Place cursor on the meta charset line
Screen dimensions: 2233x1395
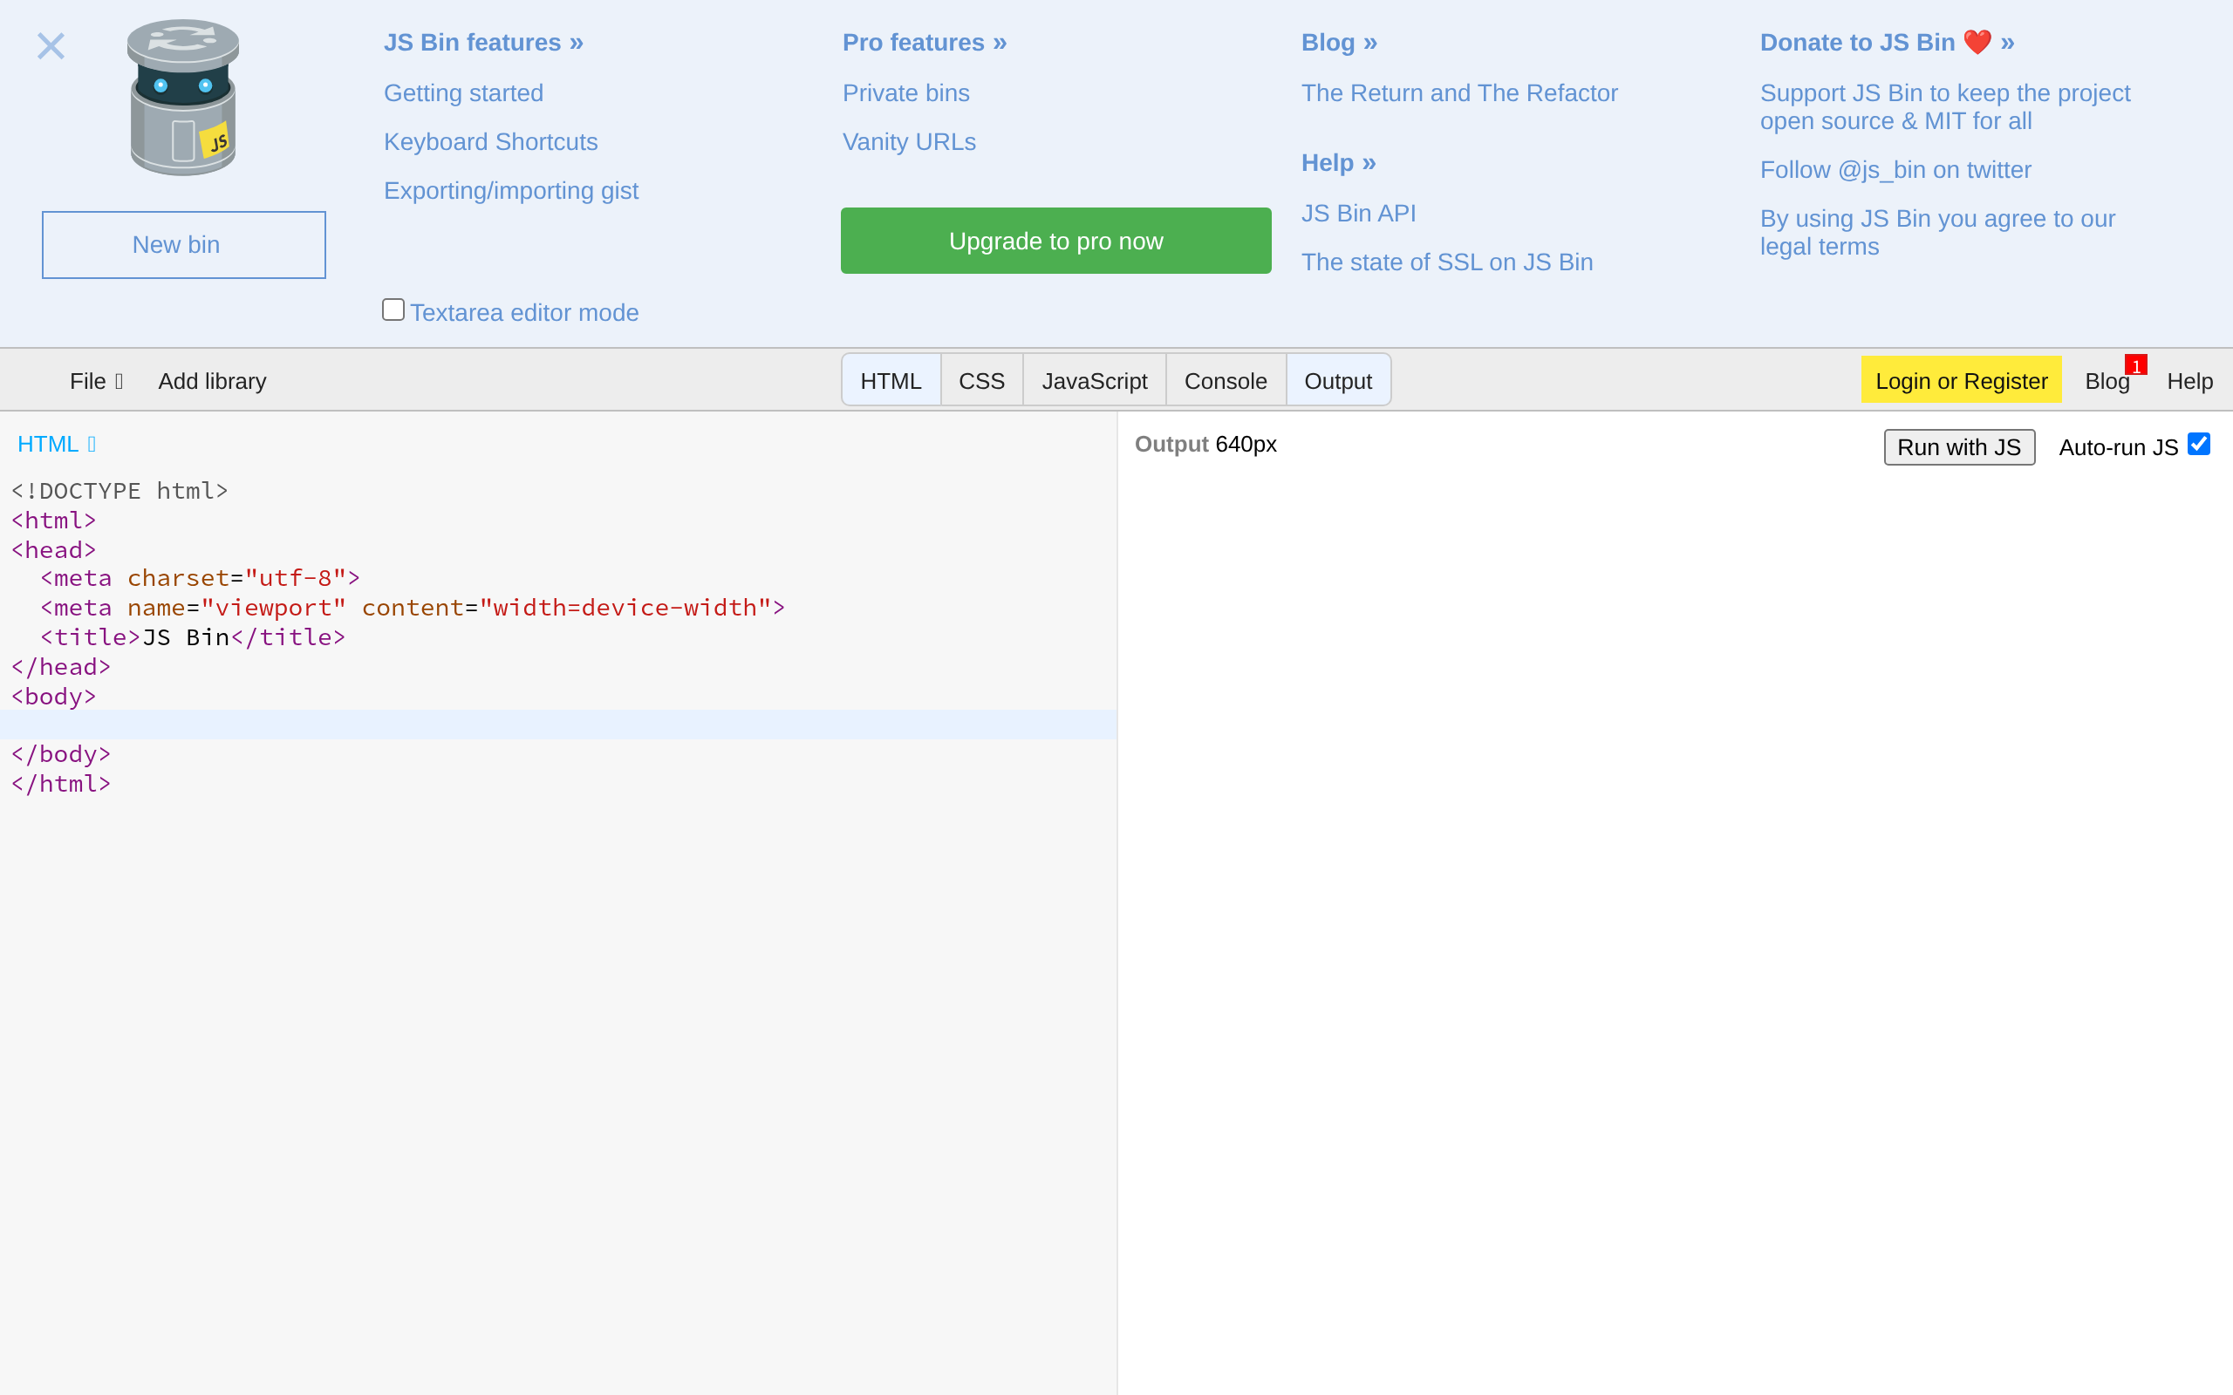pyautogui.click(x=201, y=578)
